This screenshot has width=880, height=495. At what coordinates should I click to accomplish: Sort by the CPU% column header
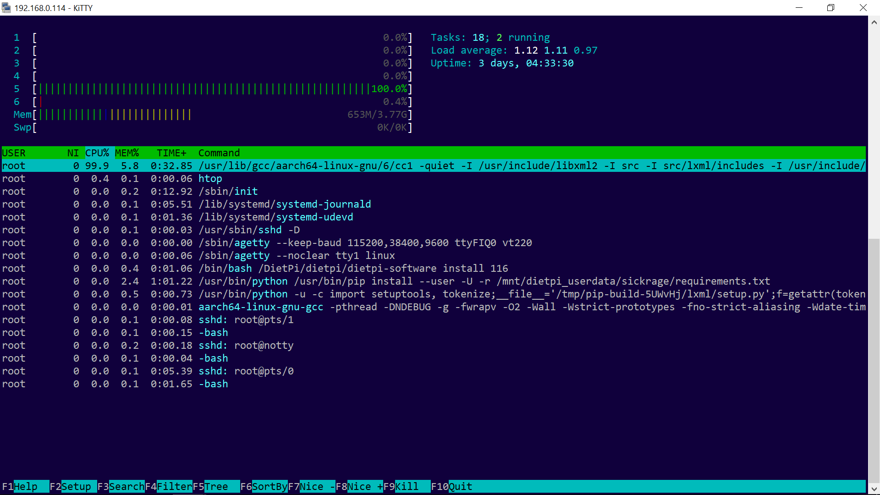point(97,153)
